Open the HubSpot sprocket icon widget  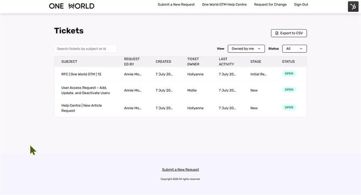pyautogui.click(x=353, y=6)
